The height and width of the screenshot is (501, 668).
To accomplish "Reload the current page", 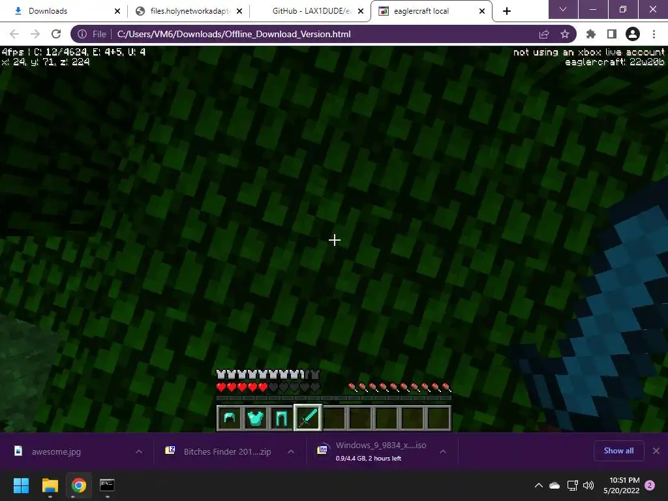I will (x=56, y=34).
